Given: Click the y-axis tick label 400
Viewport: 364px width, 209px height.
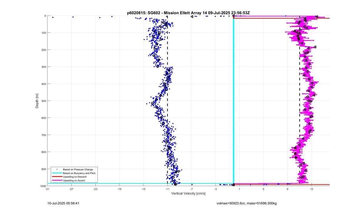Looking at the screenshot, I should (x=43, y=84).
